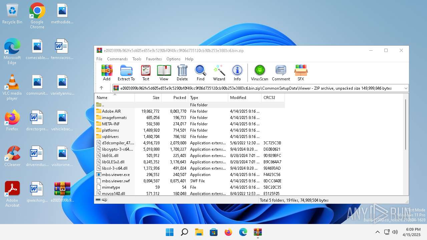Start VirusScan on the archive
This screenshot has width=427, height=240.
click(x=260, y=73)
